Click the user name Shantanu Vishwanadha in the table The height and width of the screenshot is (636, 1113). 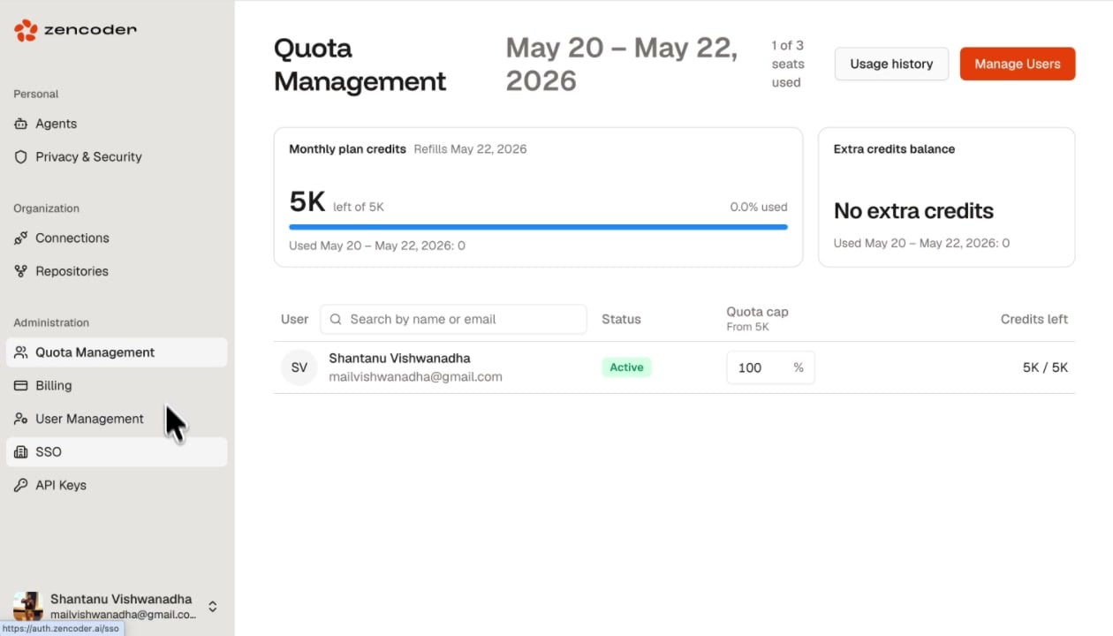point(399,358)
